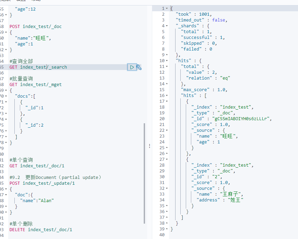Click "address" : "姓王" in the response
The width and height of the screenshot is (298, 239).
[x=220, y=200]
